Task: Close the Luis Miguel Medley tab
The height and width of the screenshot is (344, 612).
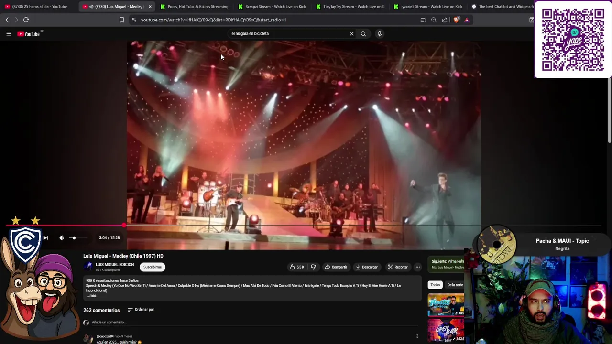Action: (x=150, y=7)
